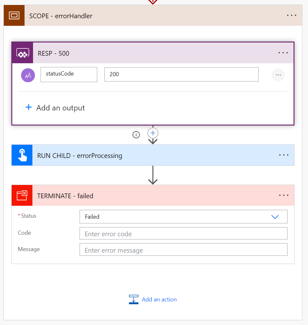Open RESP - 500 ellipsis menu
Screen dimensions: 308x325
pos(283,53)
